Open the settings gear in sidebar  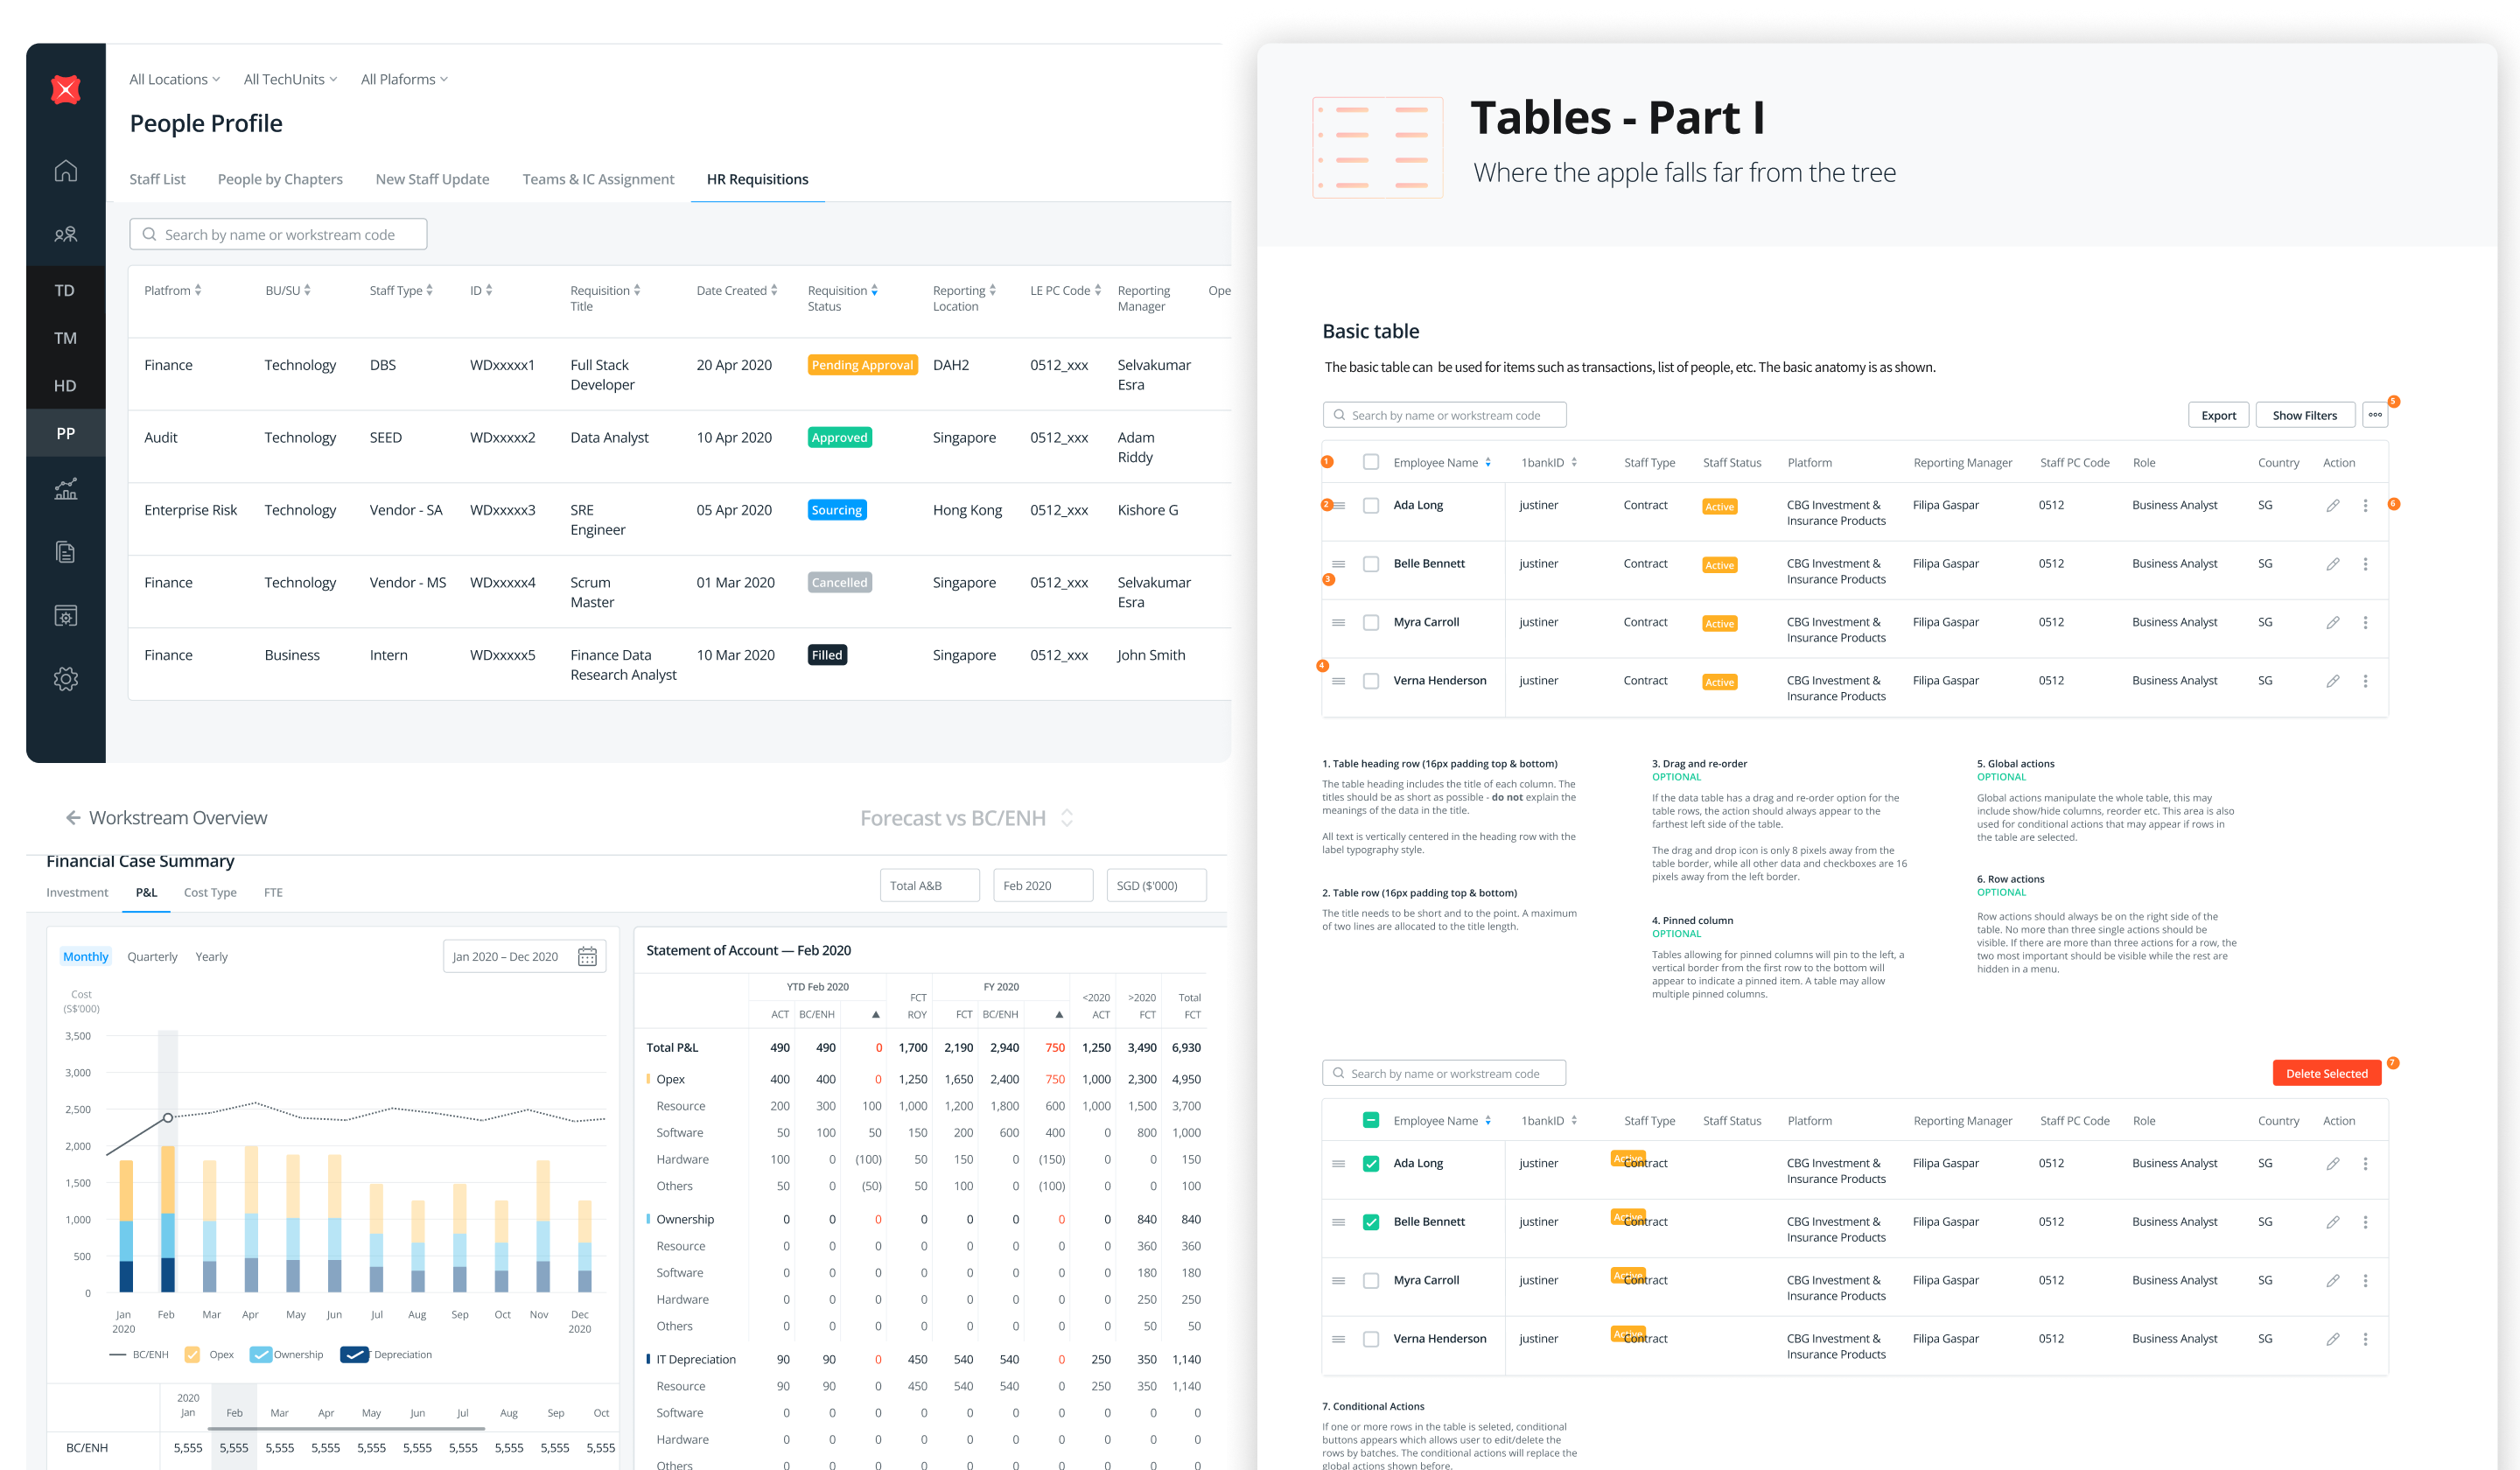click(x=66, y=679)
